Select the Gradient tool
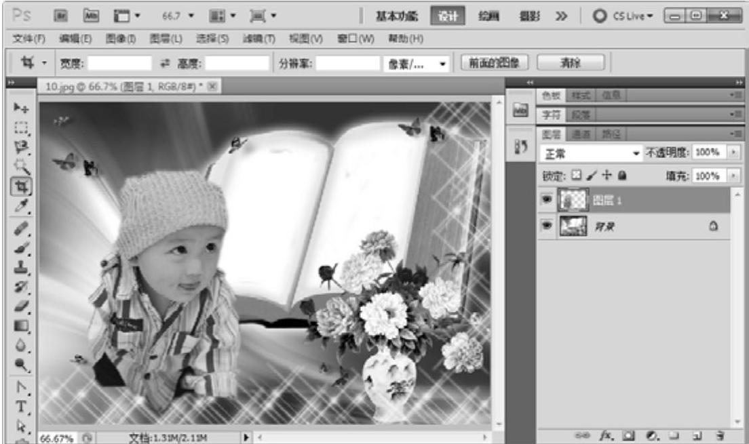The width and height of the screenshot is (749, 444). click(22, 326)
